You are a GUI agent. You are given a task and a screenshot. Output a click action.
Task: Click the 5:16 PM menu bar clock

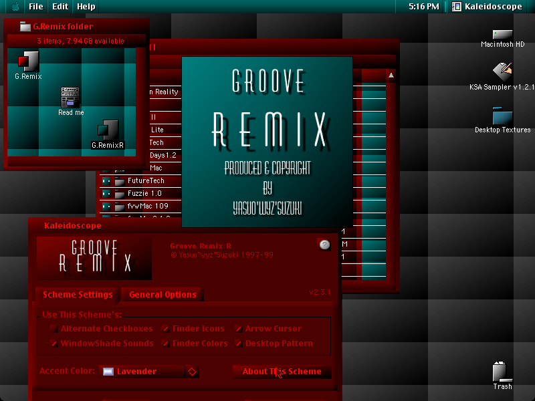pyautogui.click(x=424, y=7)
